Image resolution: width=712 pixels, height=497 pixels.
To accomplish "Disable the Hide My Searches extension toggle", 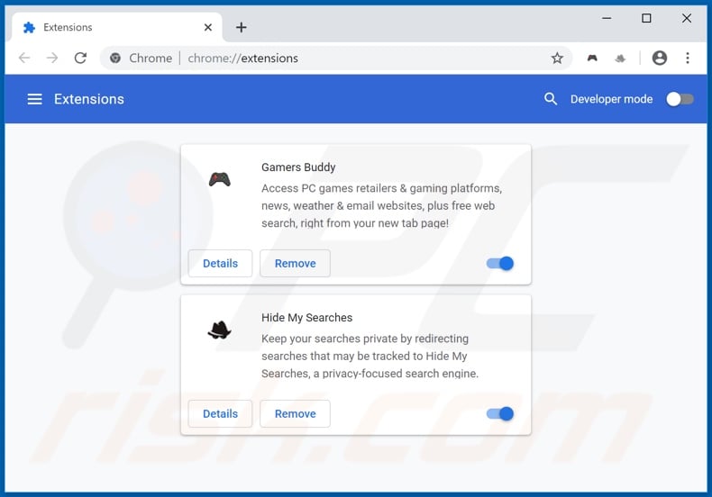I will click(500, 413).
